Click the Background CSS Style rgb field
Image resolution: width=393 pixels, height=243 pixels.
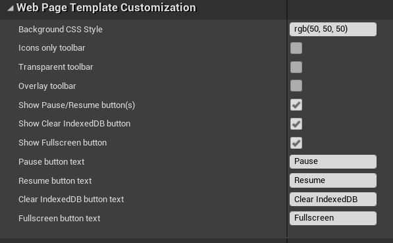pyautogui.click(x=333, y=30)
